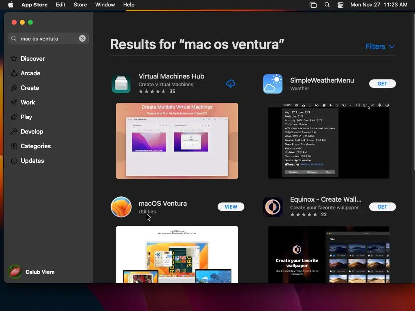
Task: Click the results heading for mac os ventura
Action: 197,44
